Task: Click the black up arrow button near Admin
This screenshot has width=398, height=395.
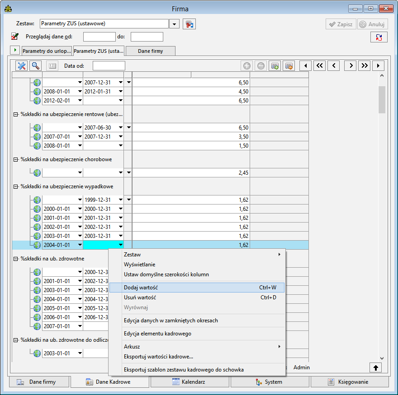Action: (376, 367)
